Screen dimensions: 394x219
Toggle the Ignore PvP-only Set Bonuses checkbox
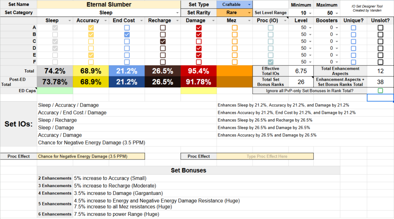point(380,91)
